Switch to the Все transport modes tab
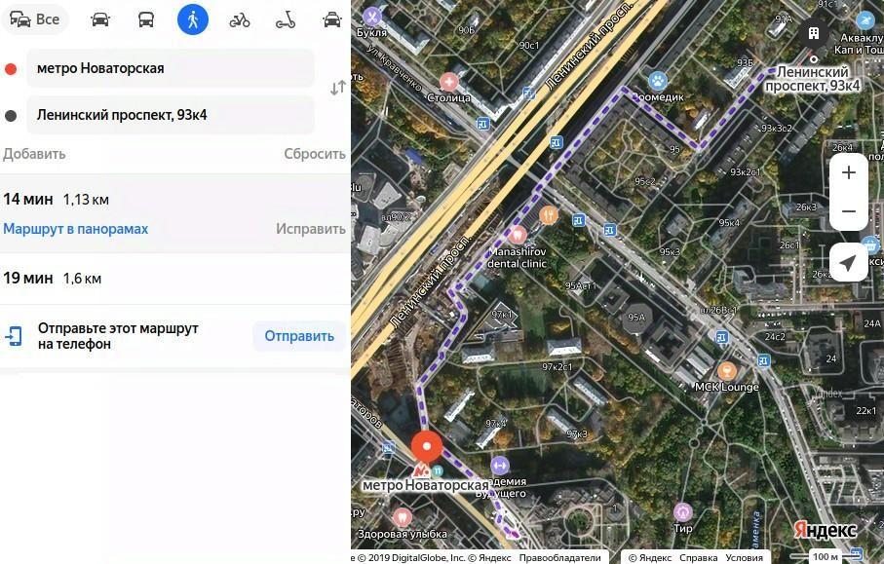The image size is (884, 564). 35,19
